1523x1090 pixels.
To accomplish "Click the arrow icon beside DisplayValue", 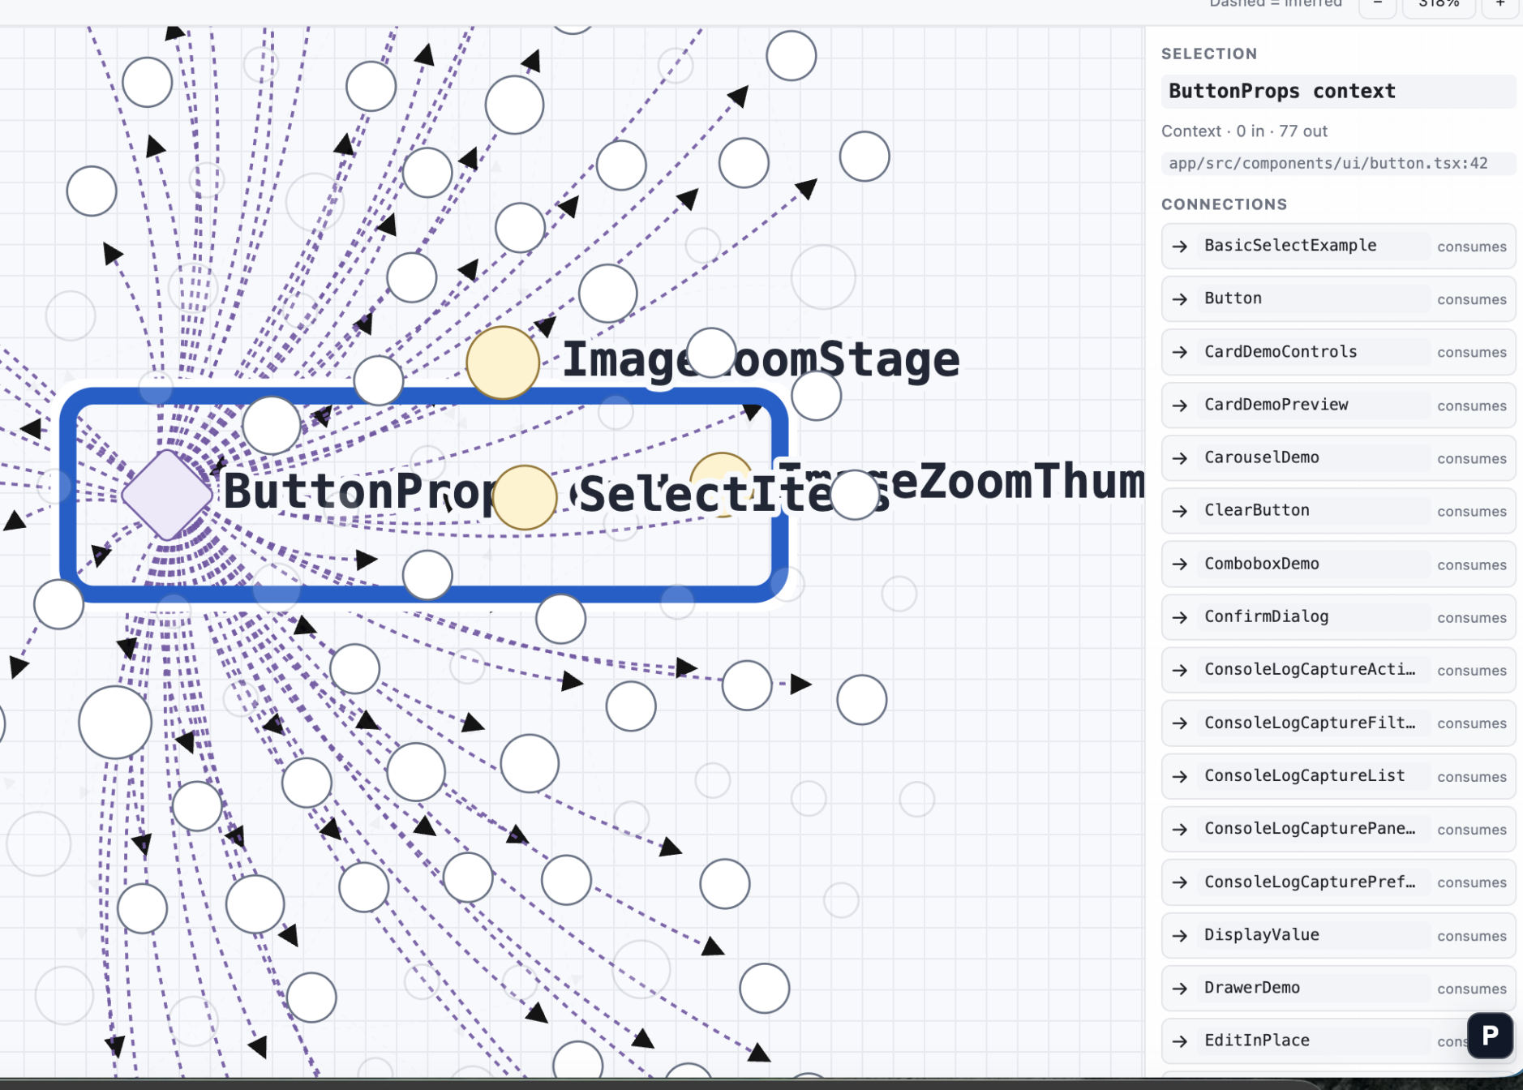I will tap(1180, 936).
